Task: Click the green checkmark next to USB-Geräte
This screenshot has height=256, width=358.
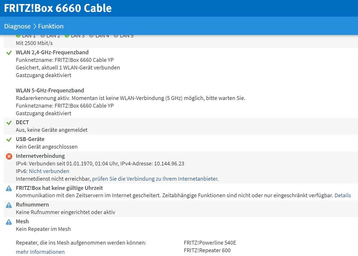Action: [x=9, y=139]
